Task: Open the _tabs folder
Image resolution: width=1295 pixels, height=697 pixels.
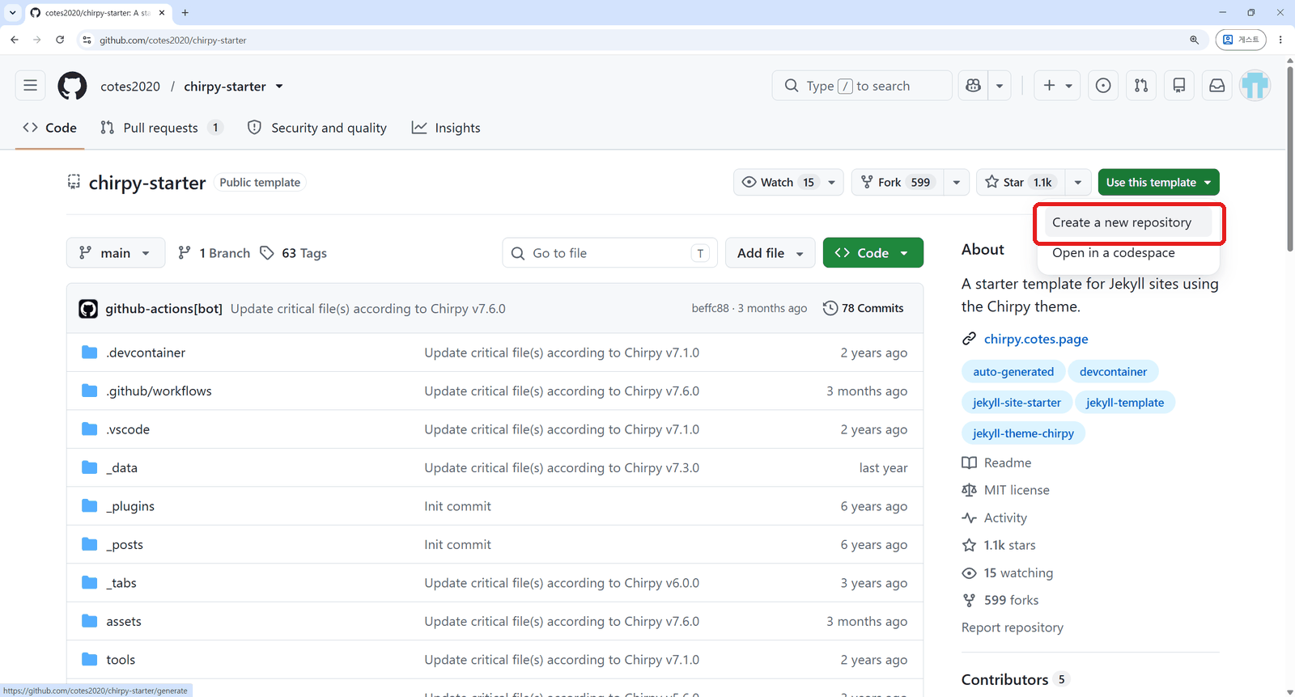Action: click(121, 583)
